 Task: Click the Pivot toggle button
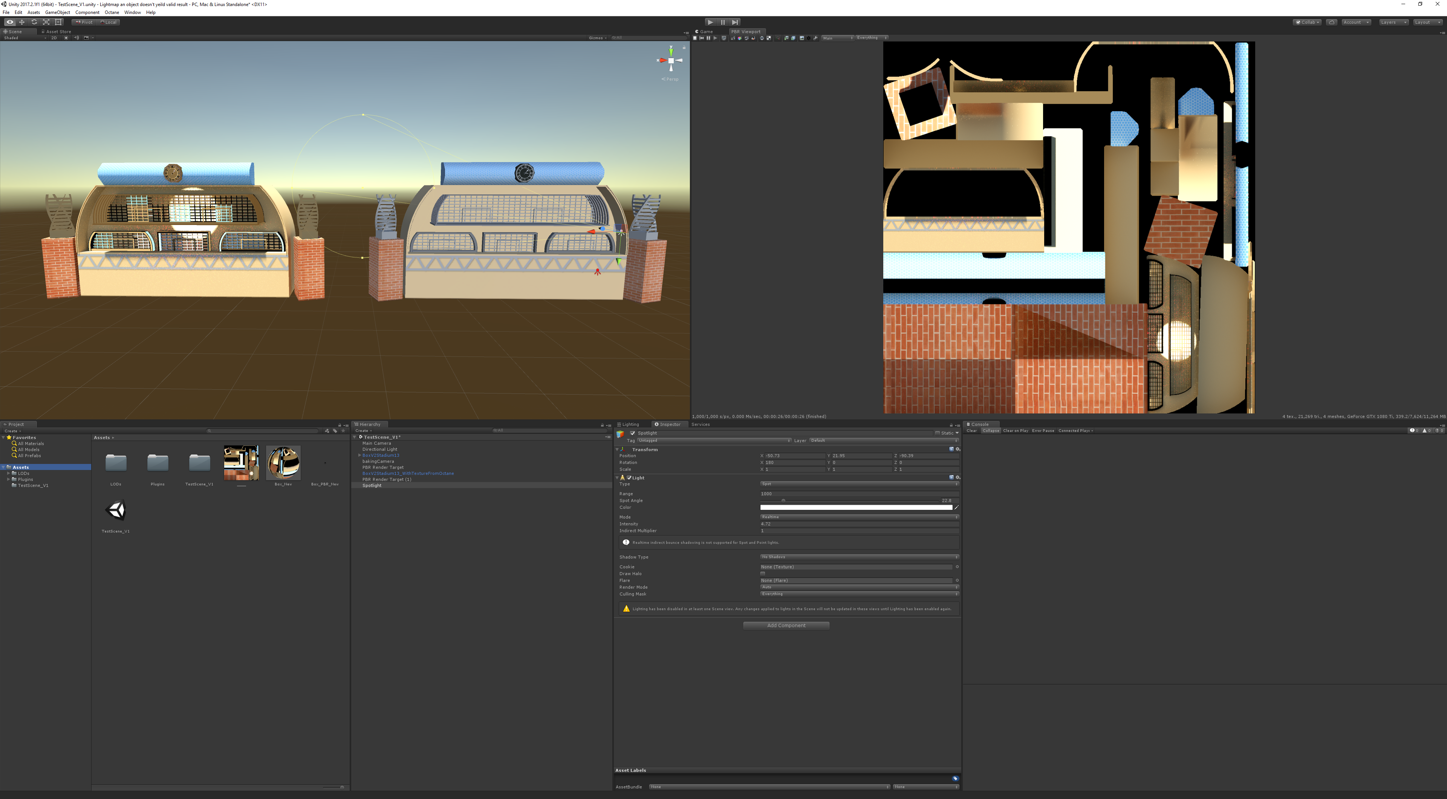(84, 22)
